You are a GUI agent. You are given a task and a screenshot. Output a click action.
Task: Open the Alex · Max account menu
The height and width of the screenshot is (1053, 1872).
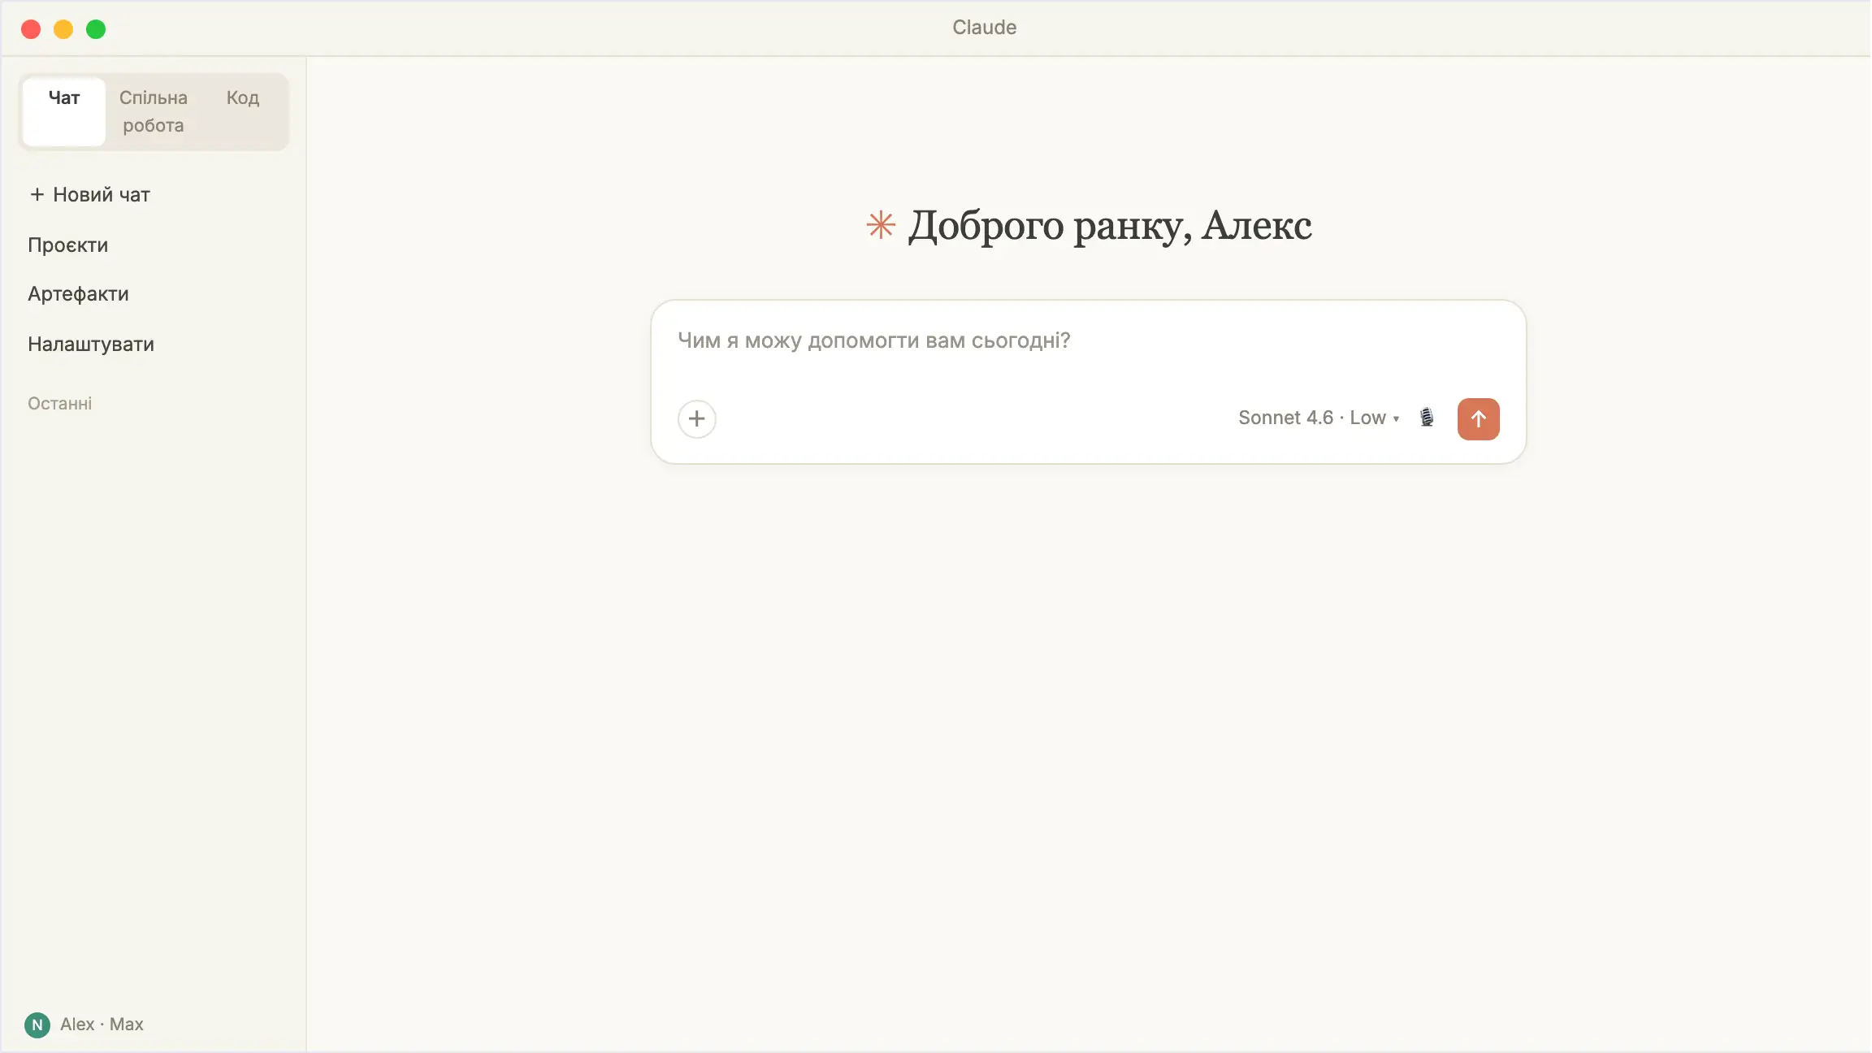(84, 1025)
